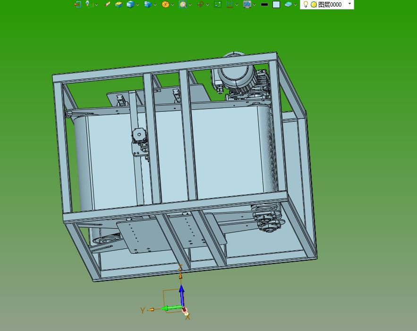
Task: Click the red rotate-view crosshair icon
Action: (201, 5)
